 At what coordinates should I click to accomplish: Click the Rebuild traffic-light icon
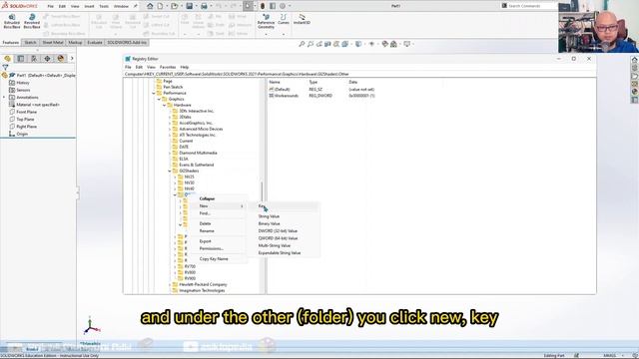pyautogui.click(x=263, y=6)
